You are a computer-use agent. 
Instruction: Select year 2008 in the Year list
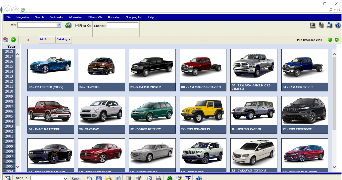point(9,101)
